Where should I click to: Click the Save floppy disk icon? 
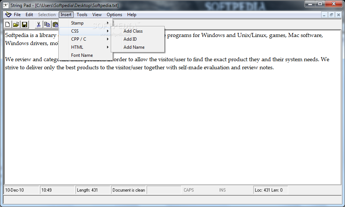click(25, 25)
